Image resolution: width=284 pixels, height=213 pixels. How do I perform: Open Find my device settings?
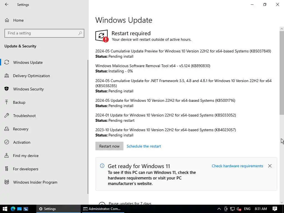tap(26, 156)
